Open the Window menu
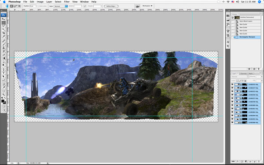This screenshot has width=264, height=165. [84, 2]
